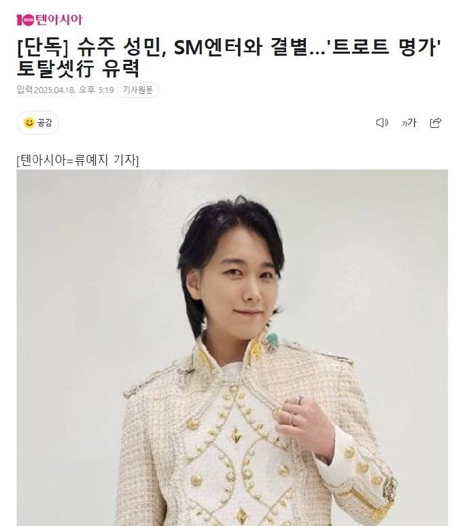Open the original article via 기사원문 button
This screenshot has height=526, width=469.
coord(137,90)
